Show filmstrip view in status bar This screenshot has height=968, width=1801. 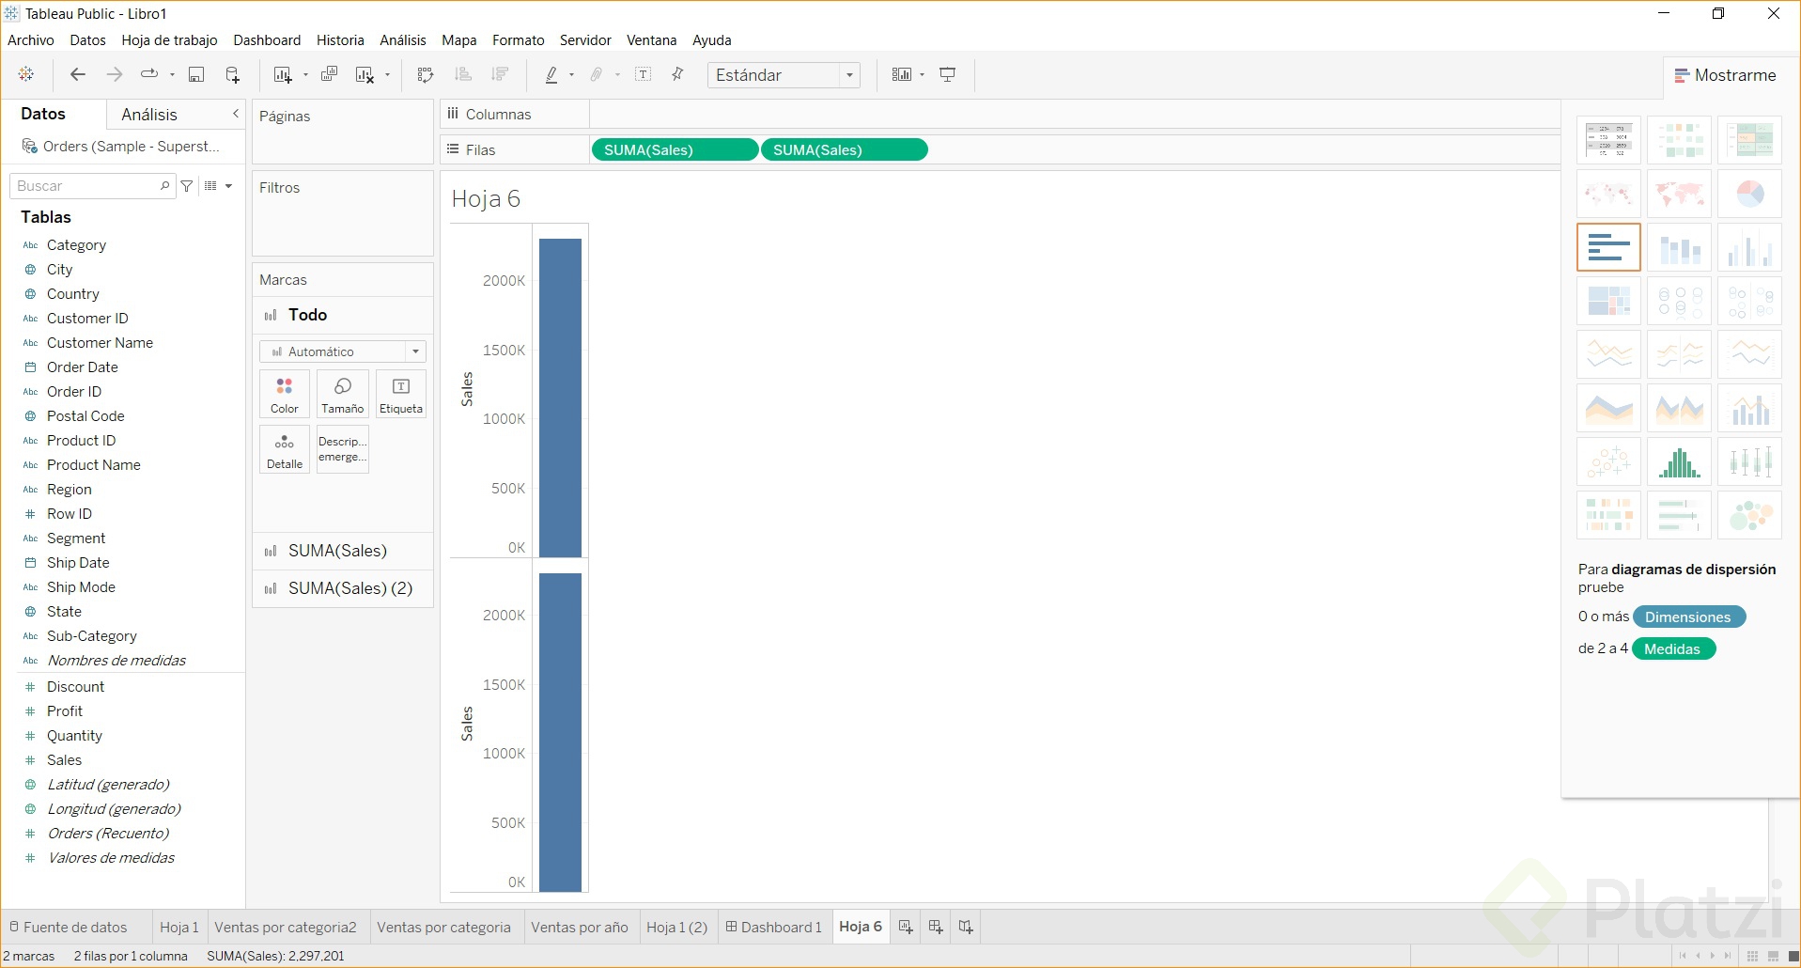tap(1773, 957)
